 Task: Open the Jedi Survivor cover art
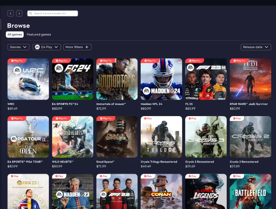point(250,79)
